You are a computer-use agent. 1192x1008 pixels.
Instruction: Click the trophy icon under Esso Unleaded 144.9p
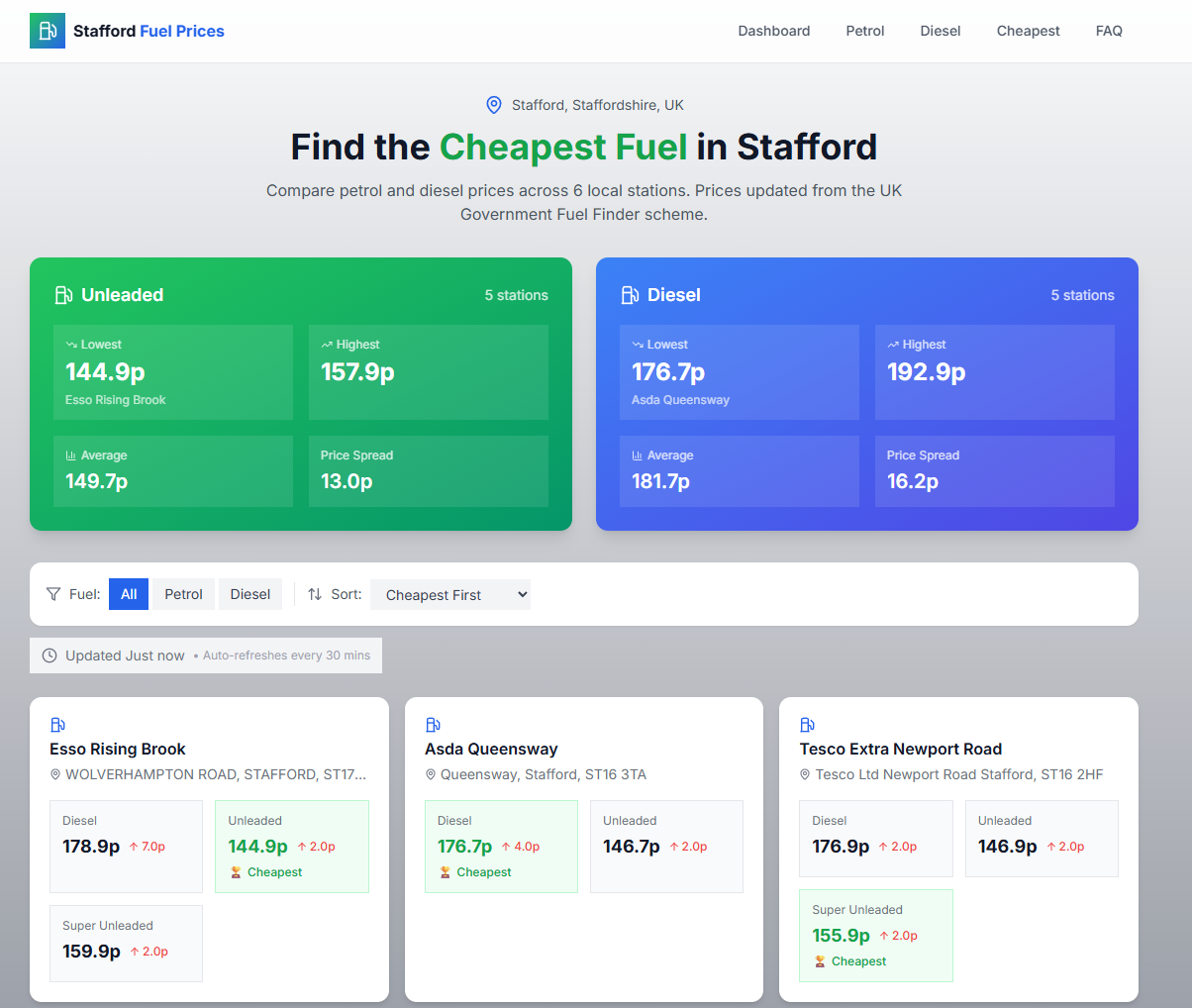[236, 872]
